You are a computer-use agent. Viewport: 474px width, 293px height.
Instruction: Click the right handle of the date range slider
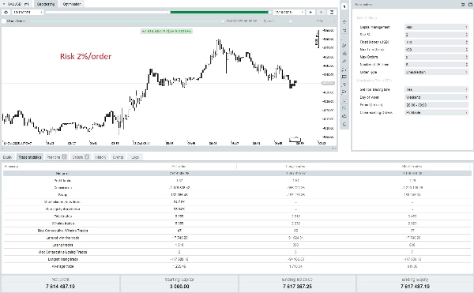tap(269, 12)
